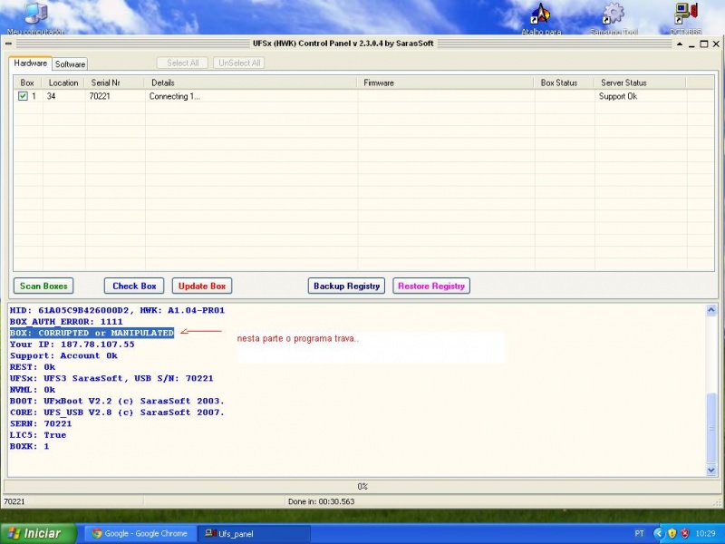Click the 'Your IP: 187.78.107.55' log line
The image size is (725, 544).
[72, 345]
